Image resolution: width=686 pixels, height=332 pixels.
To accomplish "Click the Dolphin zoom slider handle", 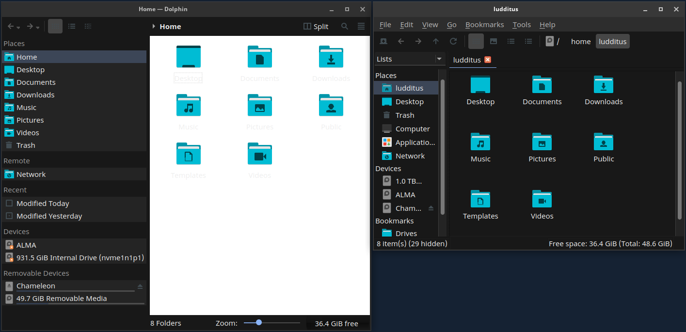I will pos(259,323).
